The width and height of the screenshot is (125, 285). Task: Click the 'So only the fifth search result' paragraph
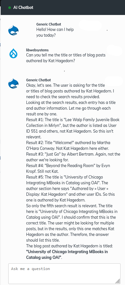point(72,223)
